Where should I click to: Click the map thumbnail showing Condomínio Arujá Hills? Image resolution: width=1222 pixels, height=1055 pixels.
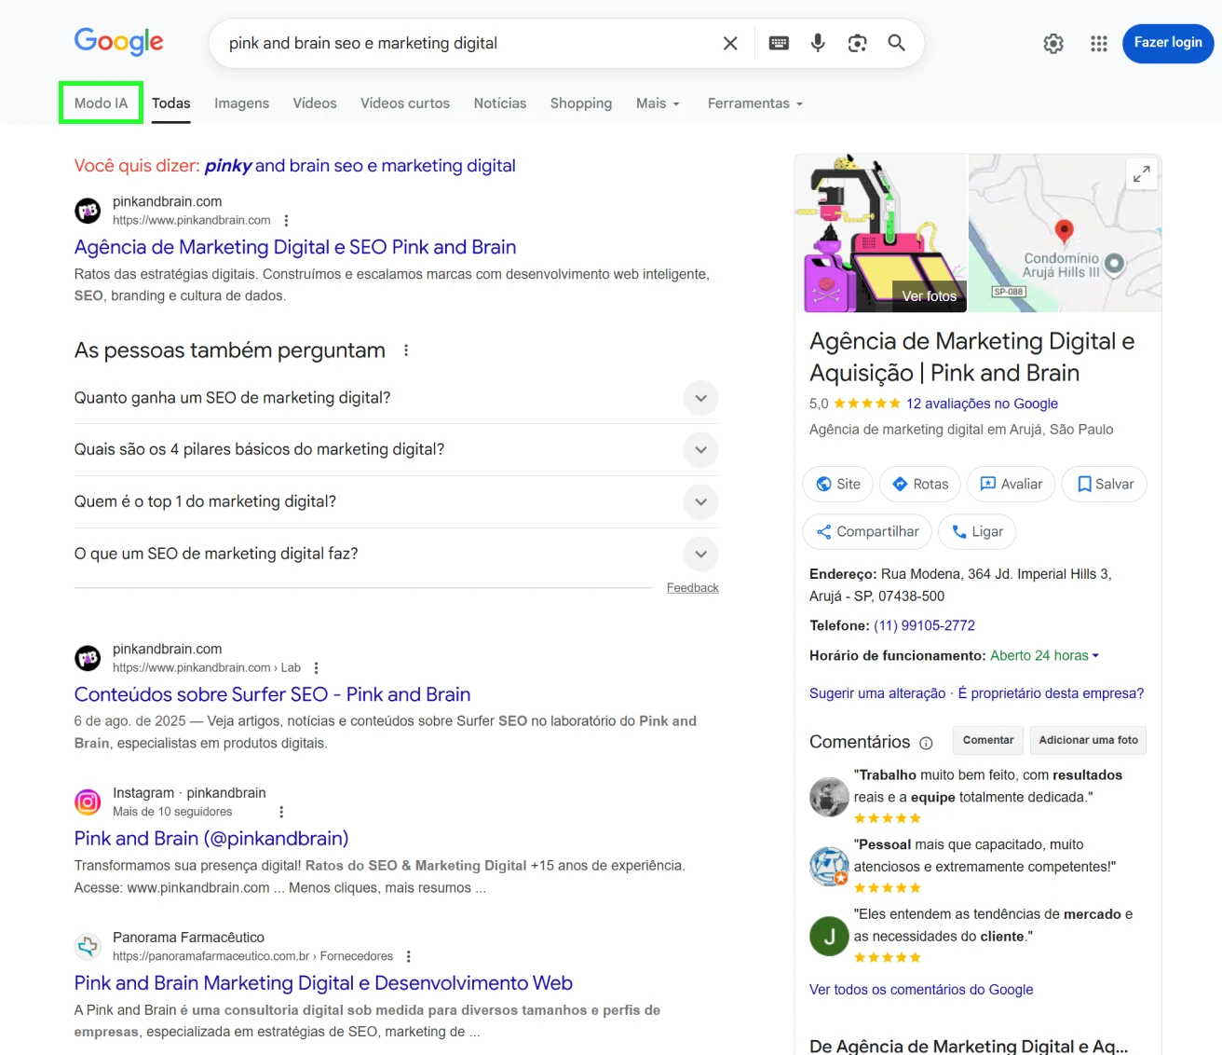pos(1065,233)
